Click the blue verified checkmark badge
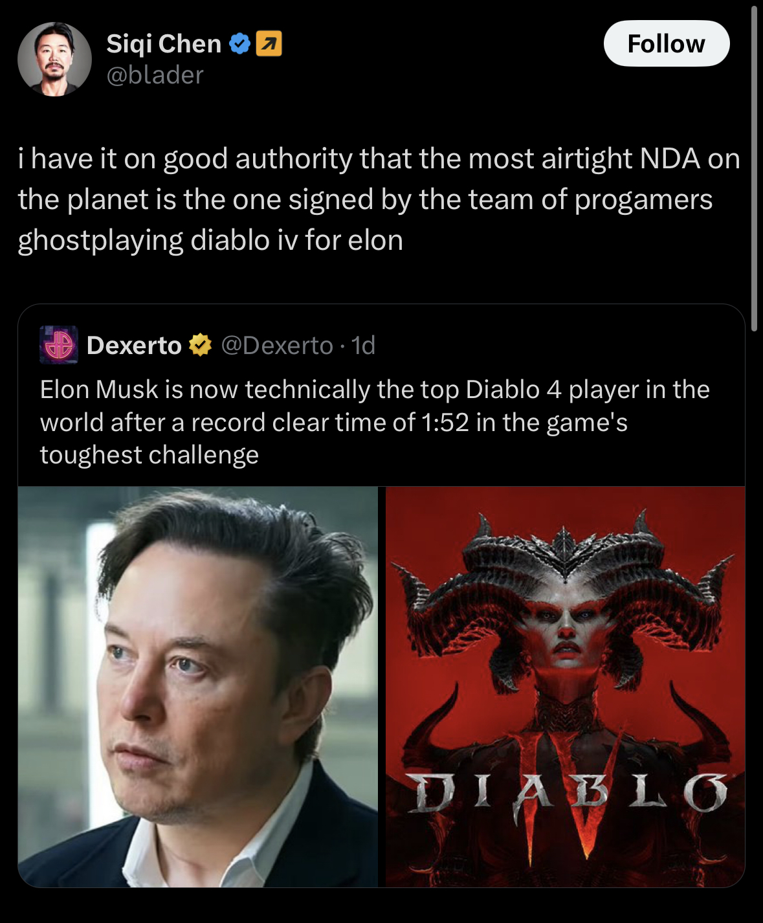The height and width of the screenshot is (923, 763). coord(240,44)
